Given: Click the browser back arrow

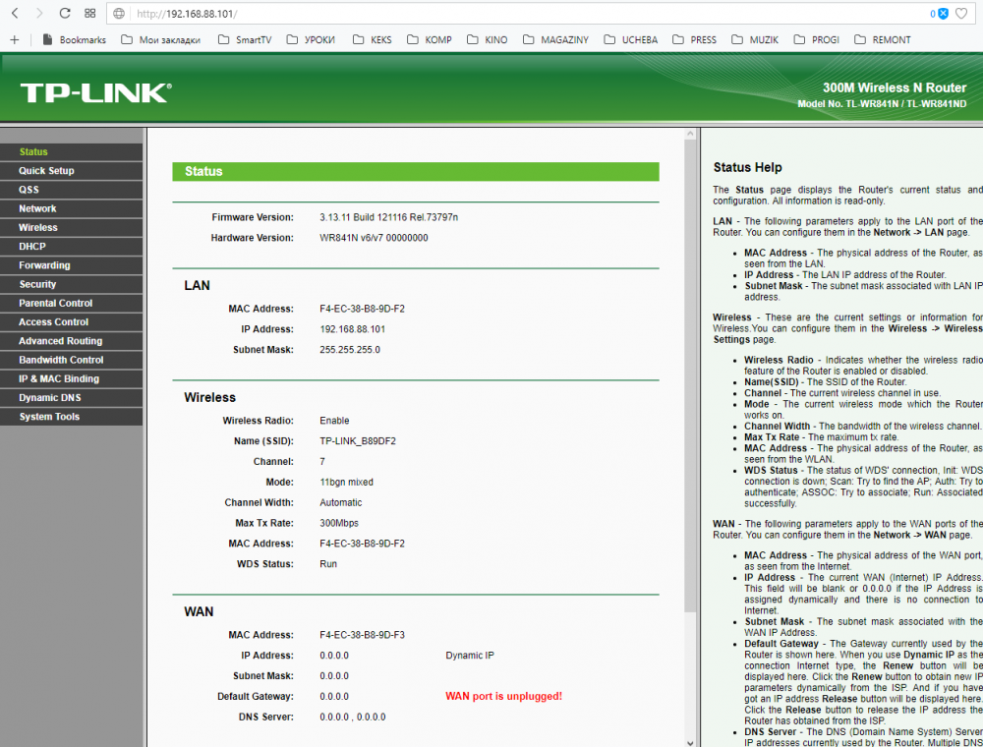Looking at the screenshot, I should [x=14, y=14].
